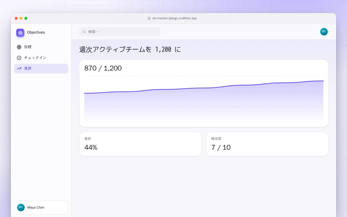347x217 pixels.
Task: Click the 7 / 10 confidence value
Action: (x=221, y=147)
